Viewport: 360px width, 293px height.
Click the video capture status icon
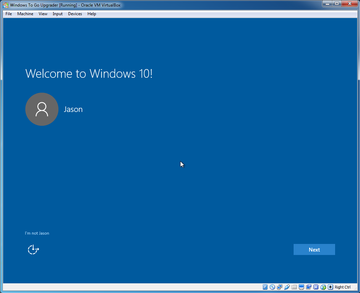pyautogui.click(x=308, y=287)
